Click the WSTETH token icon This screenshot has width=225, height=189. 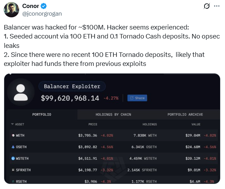(x=13, y=158)
